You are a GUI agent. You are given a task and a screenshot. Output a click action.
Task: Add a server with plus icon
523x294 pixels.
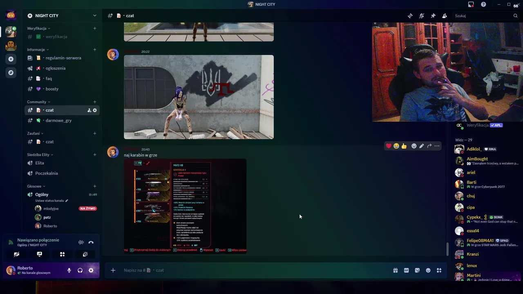coord(11,59)
